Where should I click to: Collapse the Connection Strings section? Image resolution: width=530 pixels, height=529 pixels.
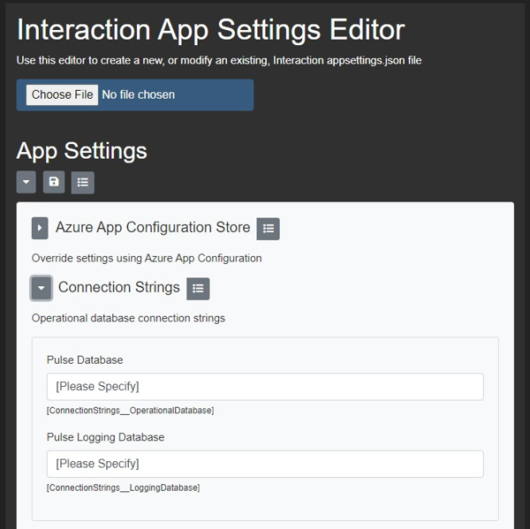(41, 289)
